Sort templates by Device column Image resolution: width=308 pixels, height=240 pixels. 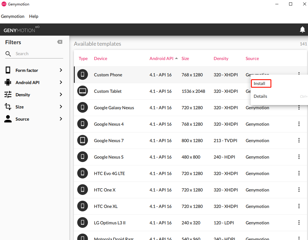coord(100,58)
